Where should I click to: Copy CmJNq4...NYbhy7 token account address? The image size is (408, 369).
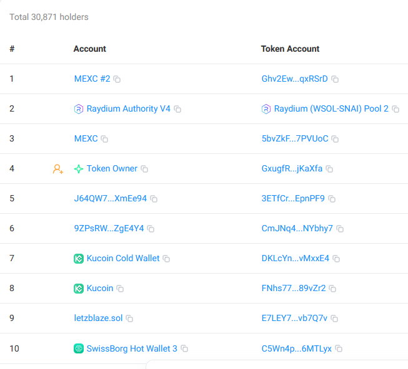click(x=340, y=229)
